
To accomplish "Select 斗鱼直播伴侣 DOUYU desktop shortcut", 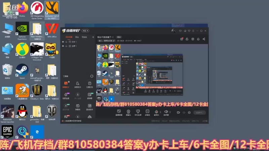I will pyautogui.click(x=22, y=92).
